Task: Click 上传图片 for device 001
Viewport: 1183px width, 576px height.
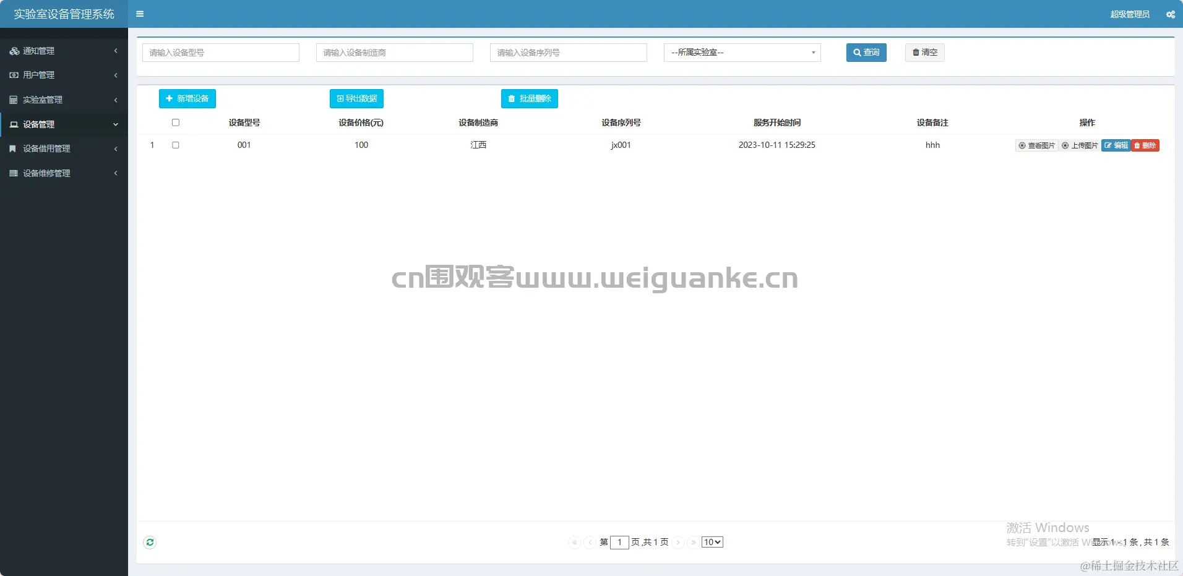Action: pos(1080,145)
